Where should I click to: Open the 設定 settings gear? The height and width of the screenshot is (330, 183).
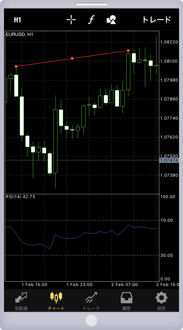pos(161,301)
